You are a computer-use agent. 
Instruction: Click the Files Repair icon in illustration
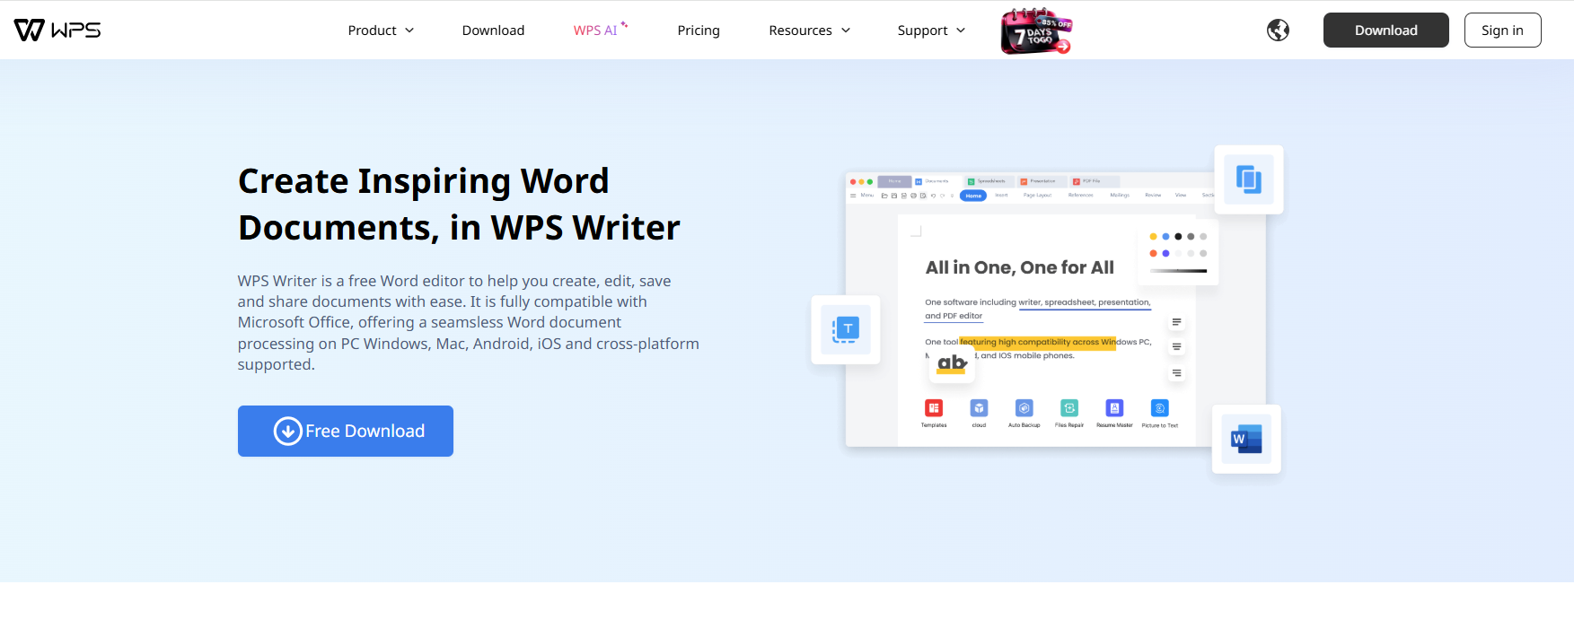1069,408
